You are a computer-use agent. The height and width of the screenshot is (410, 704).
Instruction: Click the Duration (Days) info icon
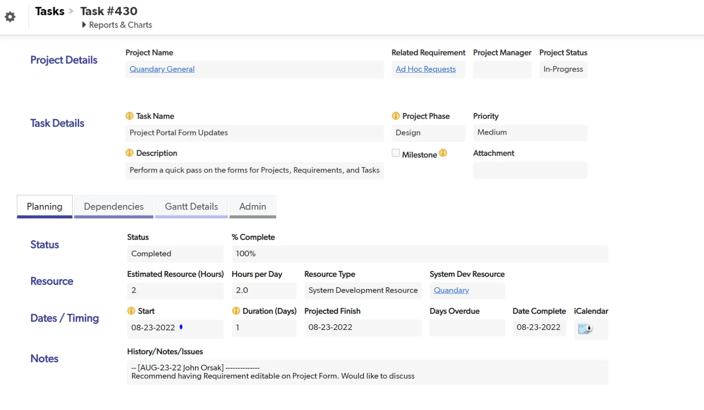tap(236, 311)
